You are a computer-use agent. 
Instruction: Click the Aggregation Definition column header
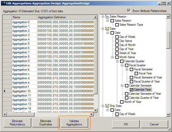point(65,17)
